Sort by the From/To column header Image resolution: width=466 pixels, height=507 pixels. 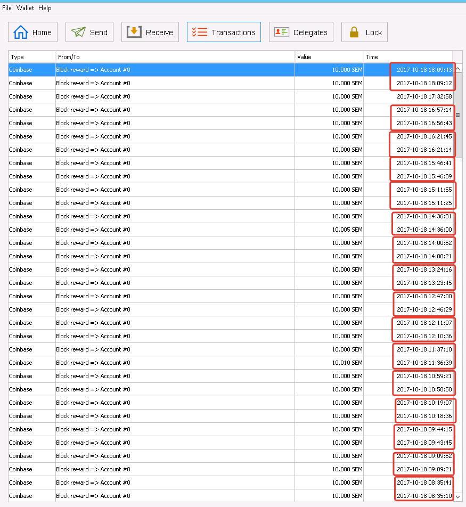point(175,57)
